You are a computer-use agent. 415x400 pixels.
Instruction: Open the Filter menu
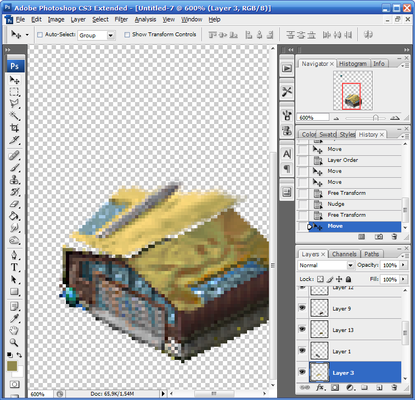coord(121,19)
